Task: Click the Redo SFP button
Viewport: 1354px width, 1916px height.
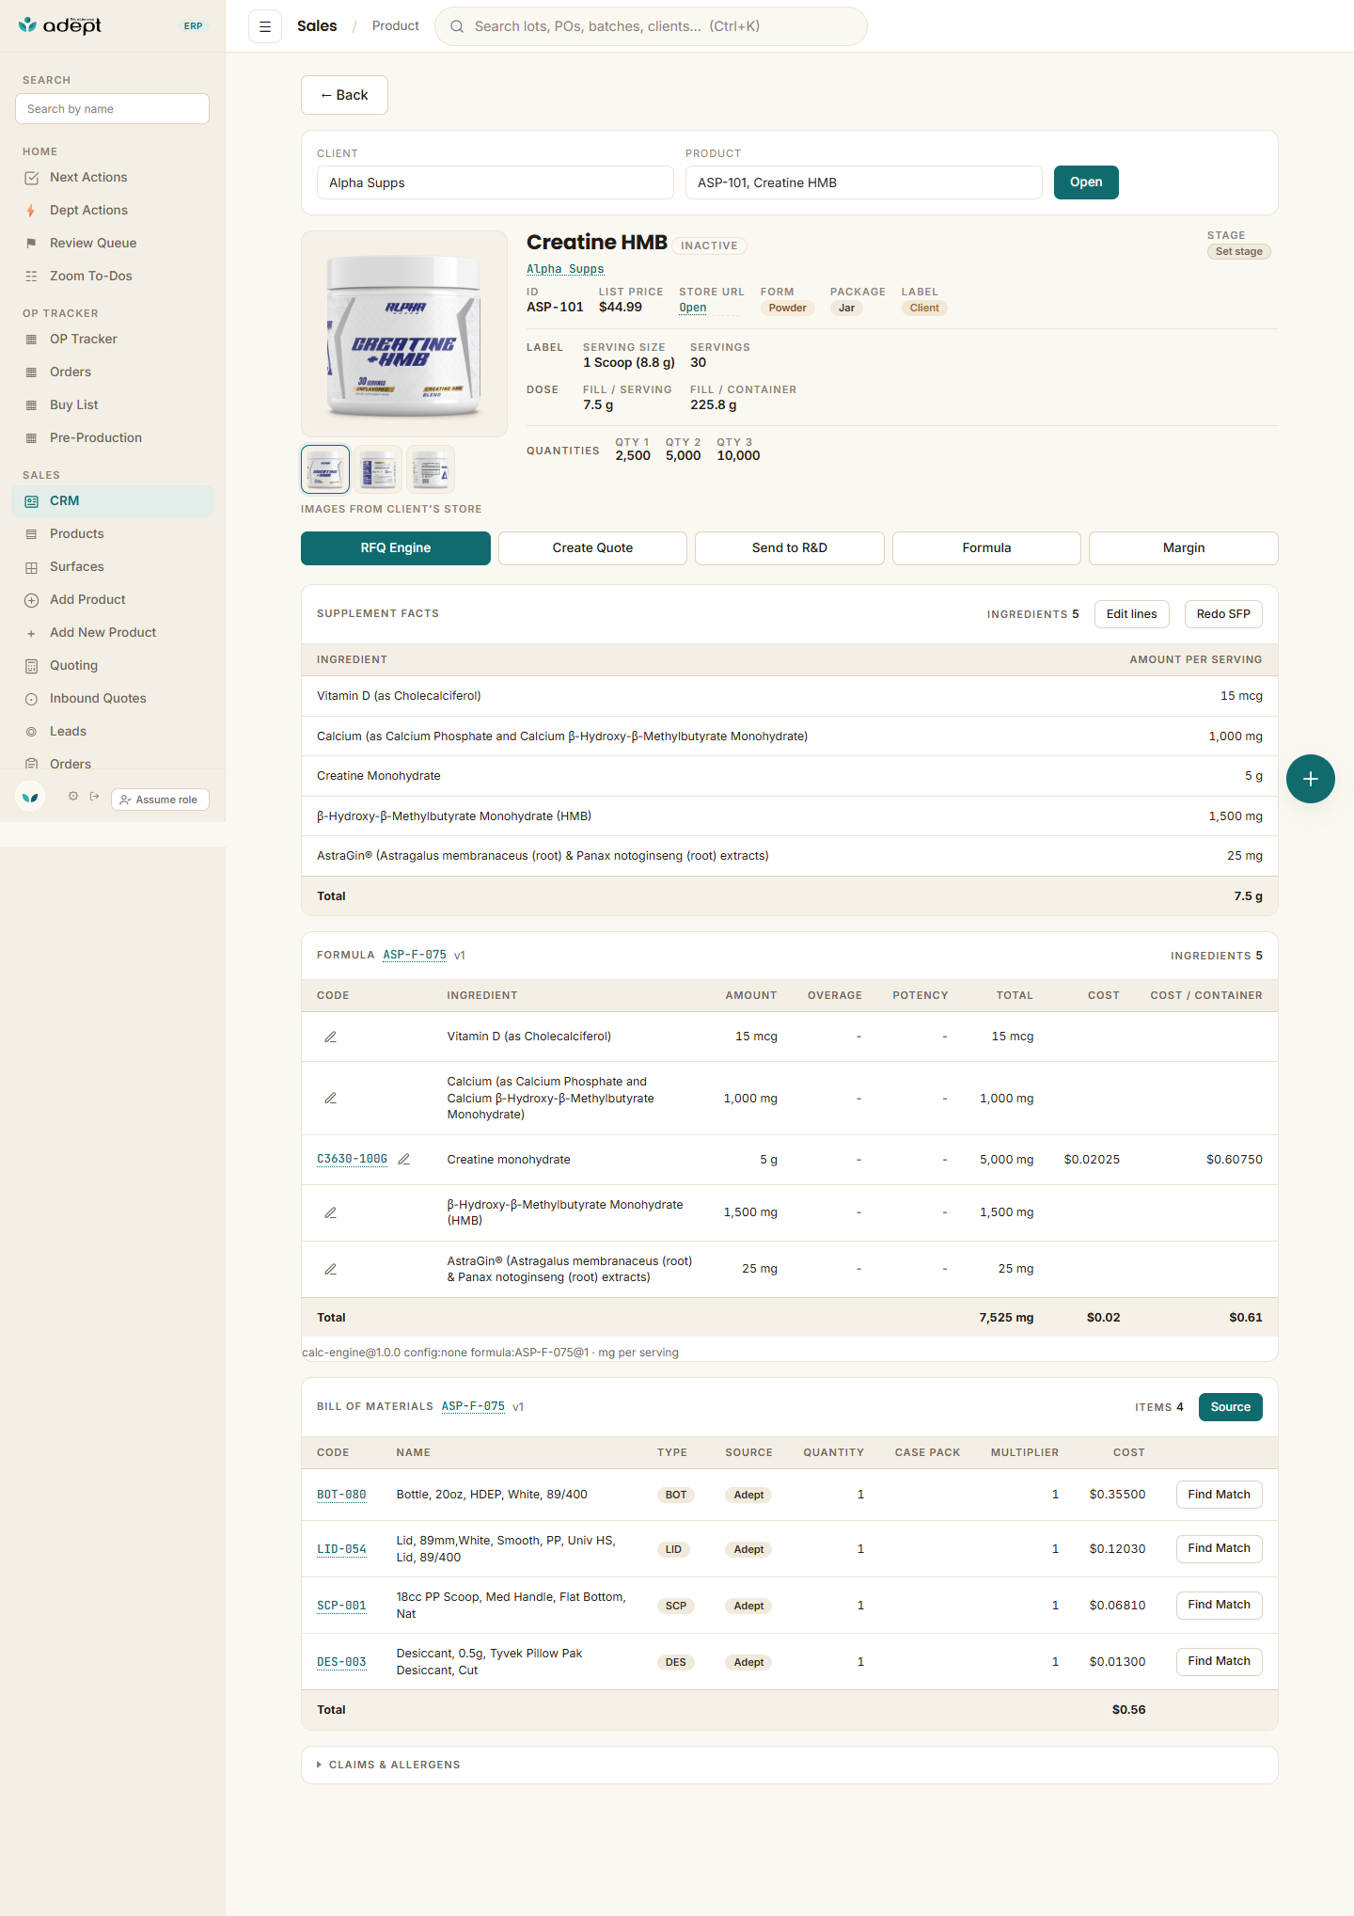Action: [1223, 614]
